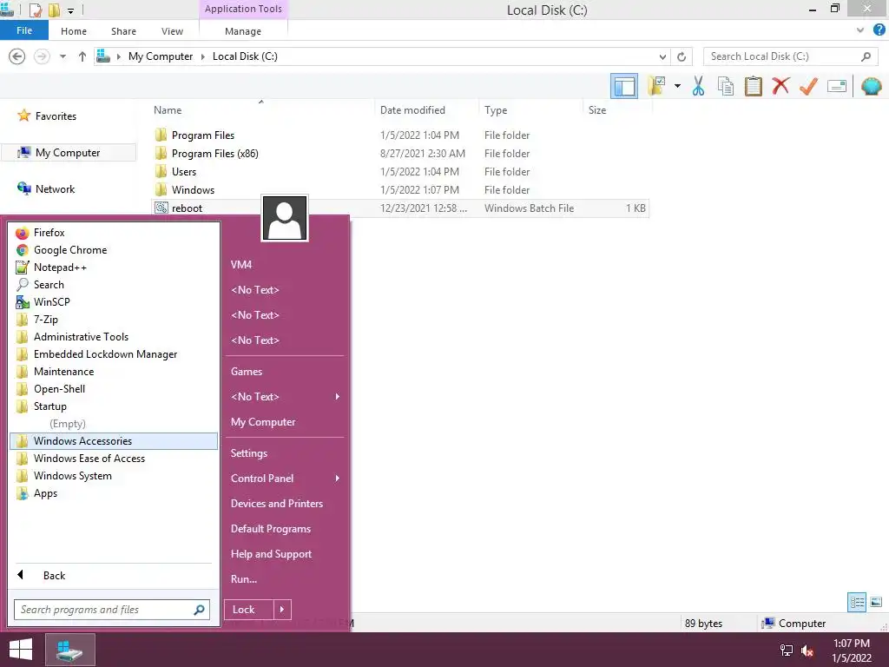Expand the ribbon with the chevron
The width and height of the screenshot is (889, 667).
point(860,30)
